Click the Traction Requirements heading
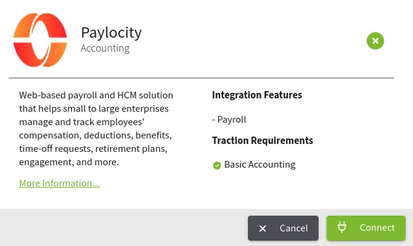The image size is (413, 246). pos(263,140)
